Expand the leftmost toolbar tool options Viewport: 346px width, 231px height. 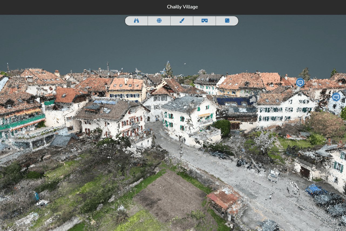click(136, 21)
